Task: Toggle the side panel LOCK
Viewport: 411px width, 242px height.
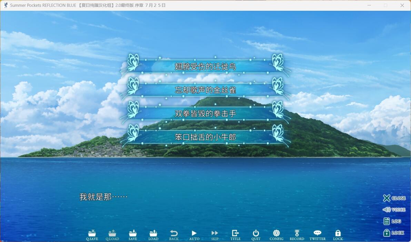Action: click(x=394, y=233)
